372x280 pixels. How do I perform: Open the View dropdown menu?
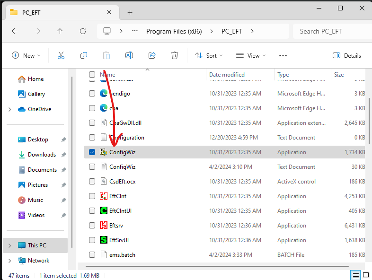point(251,55)
